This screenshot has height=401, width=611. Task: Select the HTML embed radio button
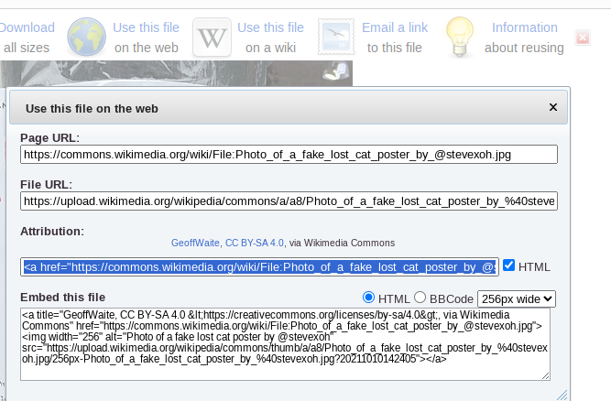[x=369, y=298]
